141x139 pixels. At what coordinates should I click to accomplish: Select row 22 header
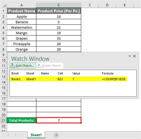[x=4, y=126]
